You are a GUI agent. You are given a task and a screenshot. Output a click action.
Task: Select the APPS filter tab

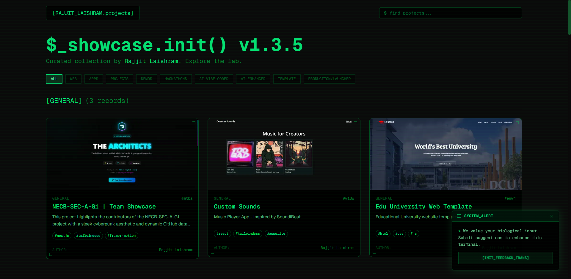[x=94, y=79]
